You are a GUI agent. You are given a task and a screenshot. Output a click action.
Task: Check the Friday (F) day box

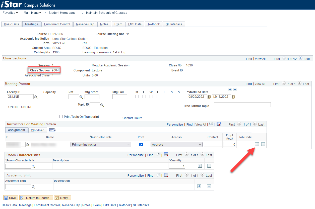point(165,96)
